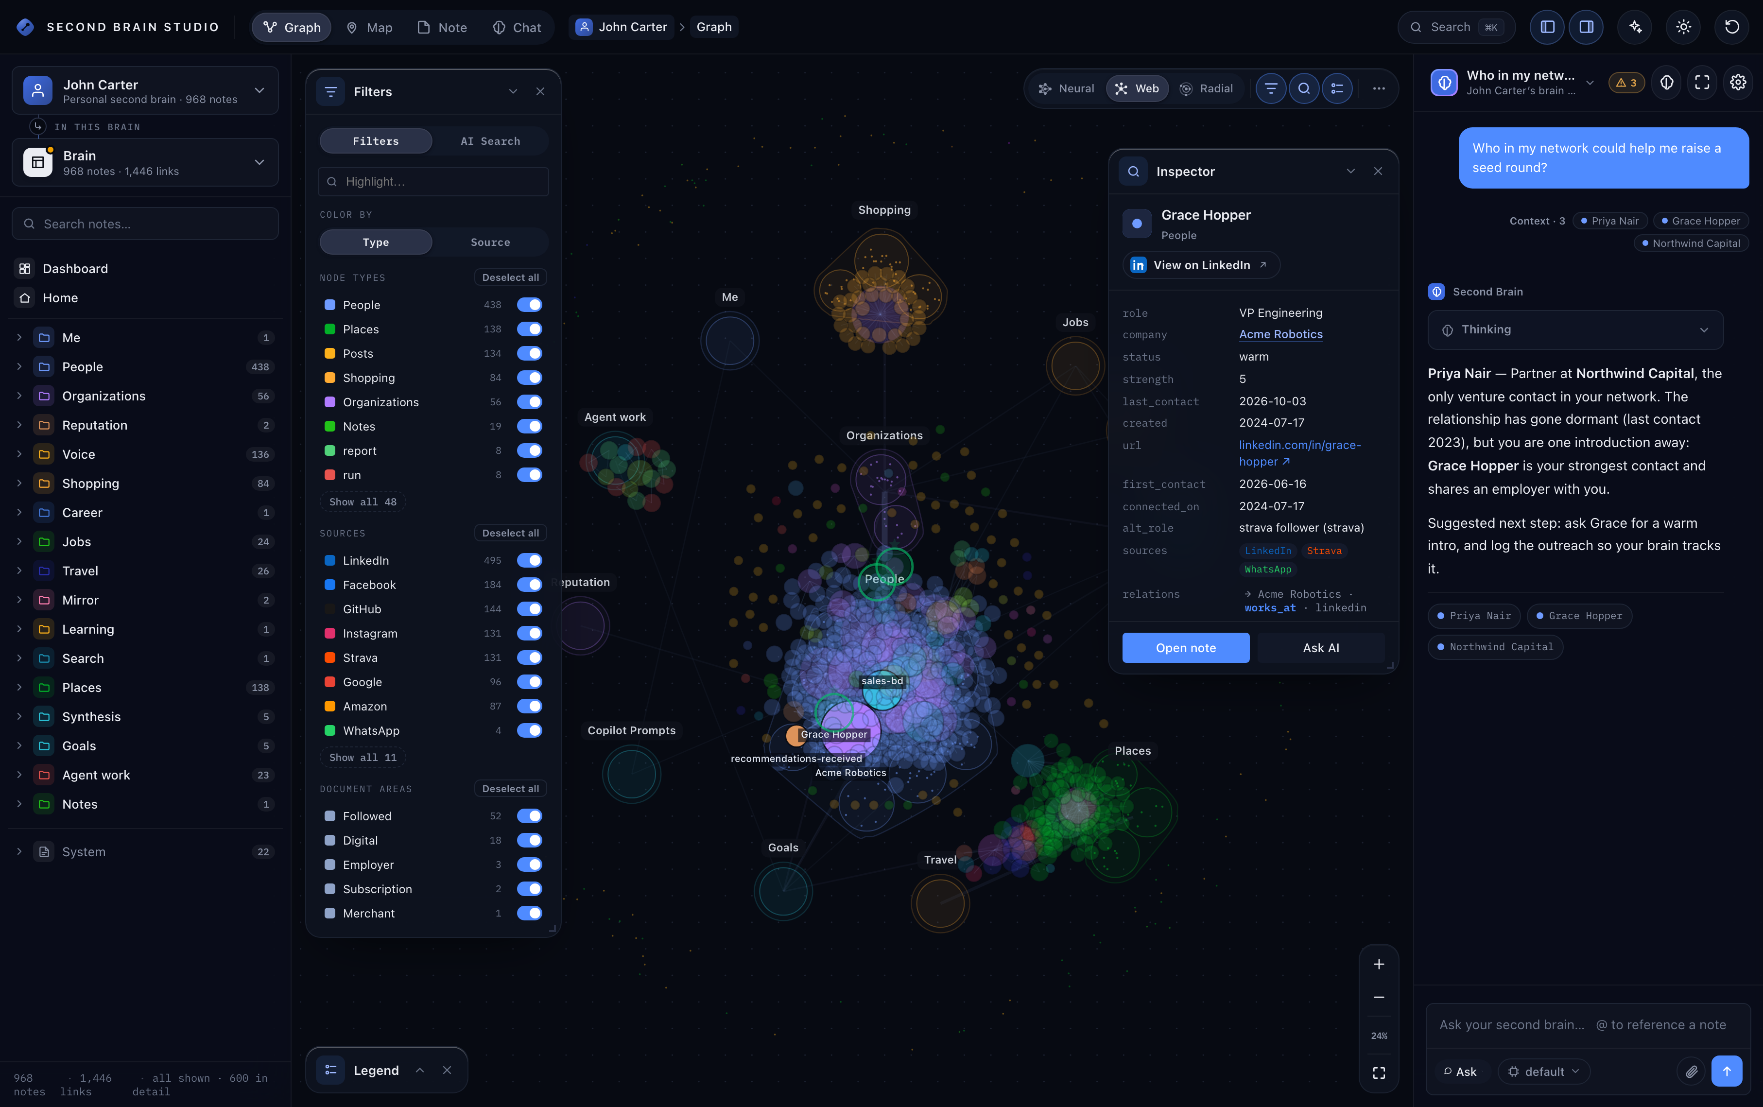Select Radial graph layout

click(x=1207, y=88)
